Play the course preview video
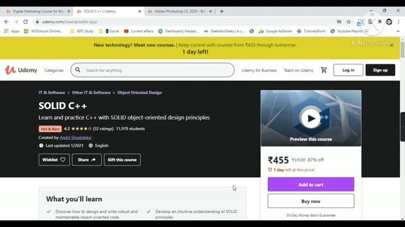This screenshot has height=227, width=405. click(x=311, y=119)
